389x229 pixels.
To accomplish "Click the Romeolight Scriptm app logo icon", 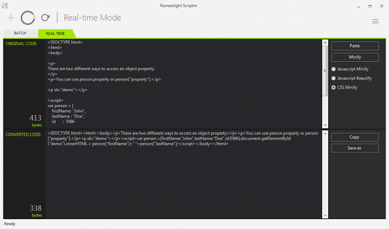I will [x=4, y=5].
